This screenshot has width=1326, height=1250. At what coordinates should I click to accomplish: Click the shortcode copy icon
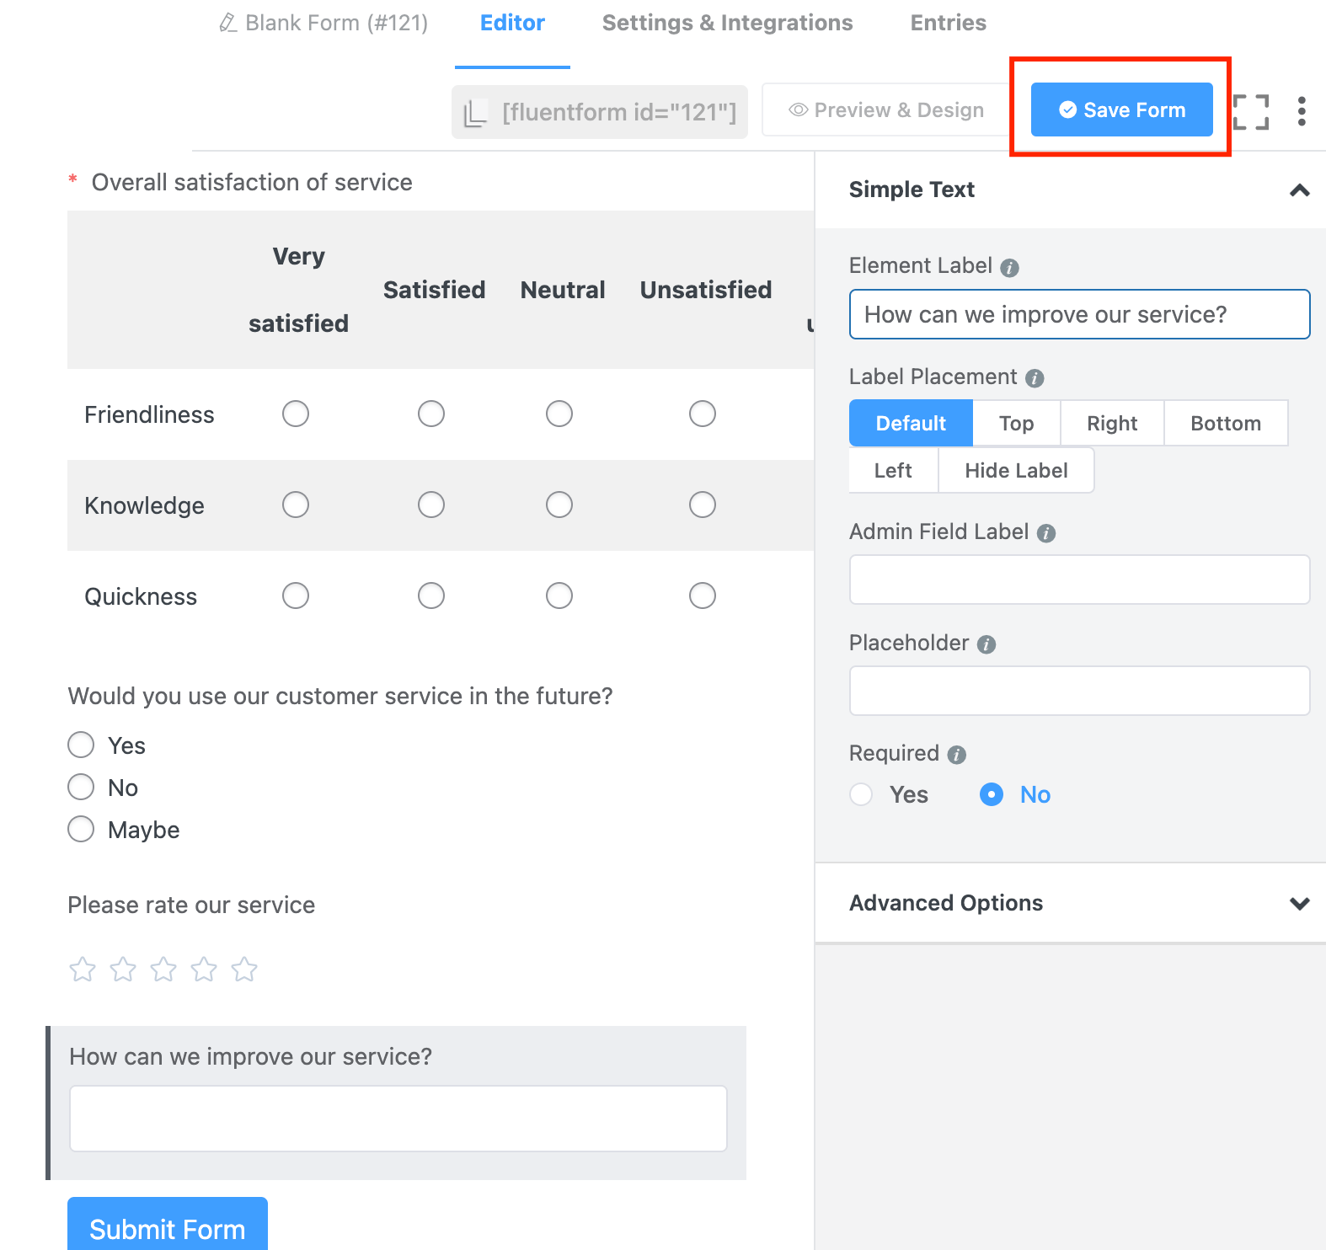tap(476, 112)
